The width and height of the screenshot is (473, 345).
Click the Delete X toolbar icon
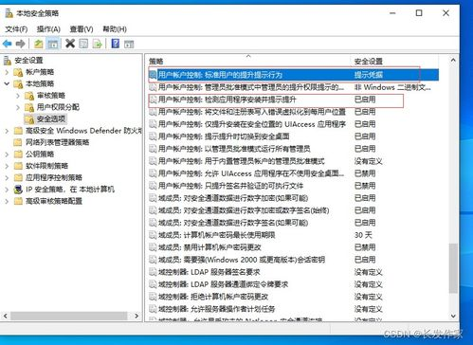[x=70, y=44]
